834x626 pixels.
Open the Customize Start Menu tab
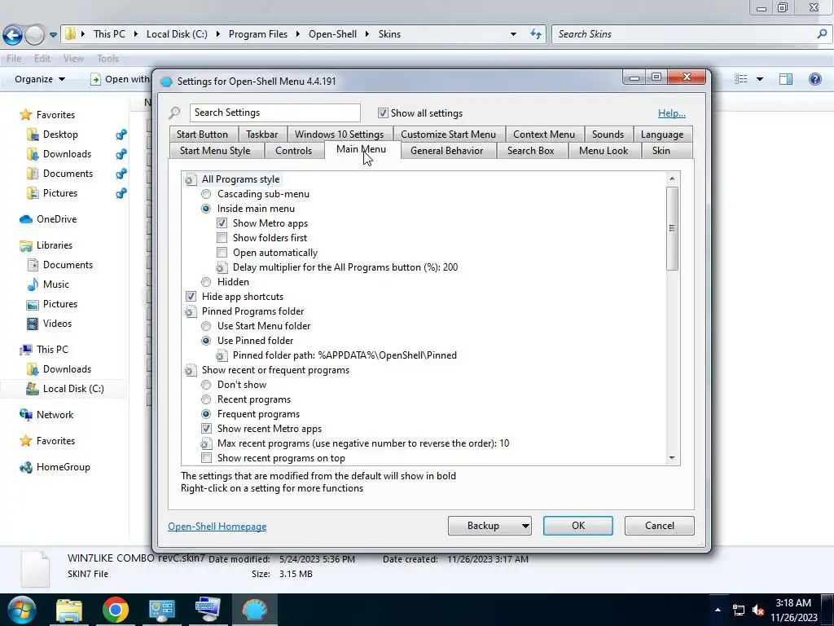[448, 134]
